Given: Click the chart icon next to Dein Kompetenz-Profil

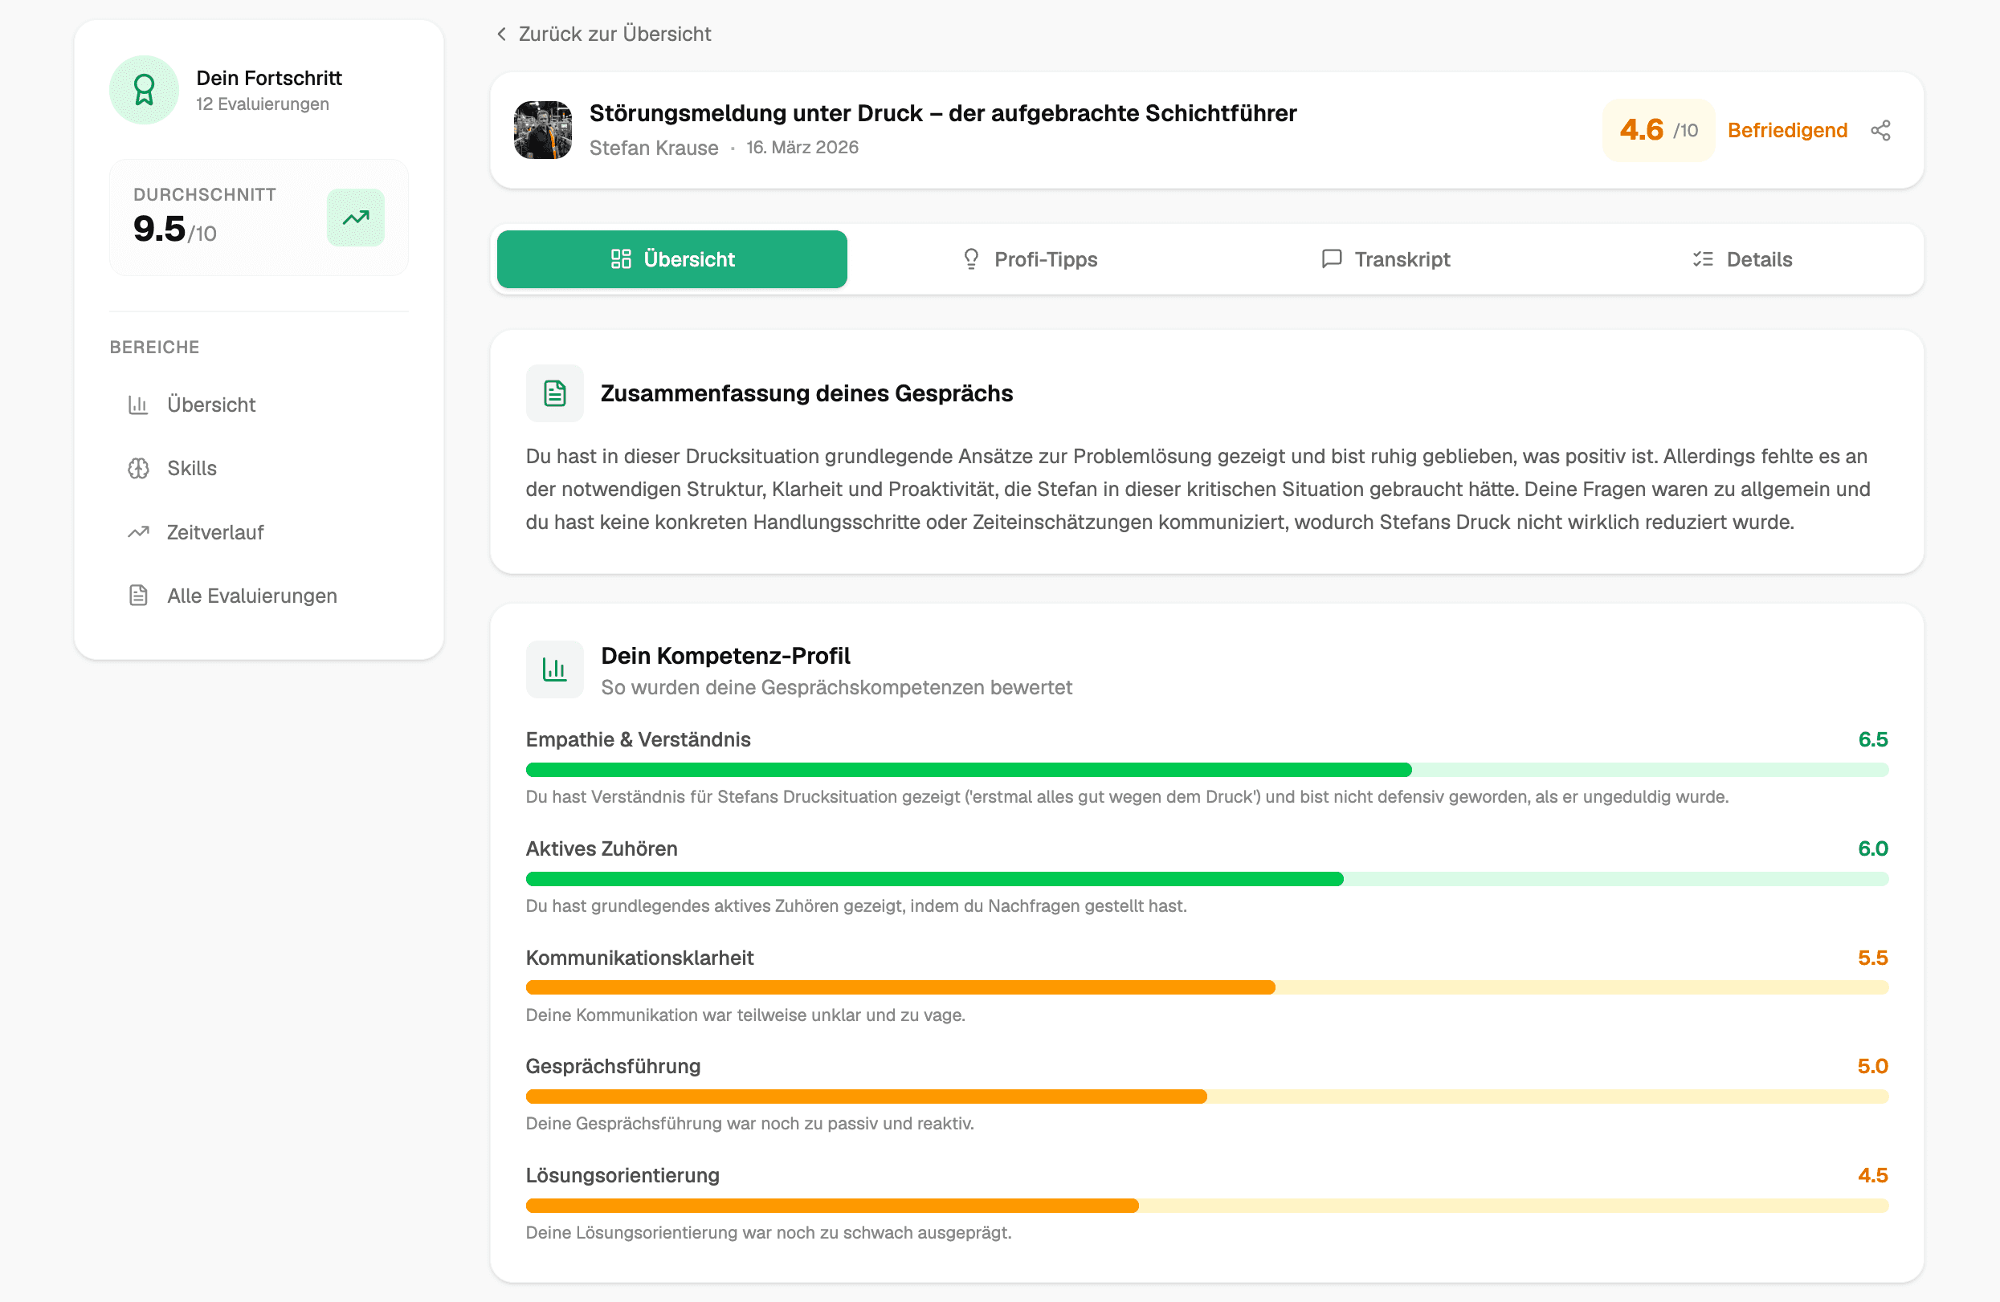Looking at the screenshot, I should tap(555, 669).
